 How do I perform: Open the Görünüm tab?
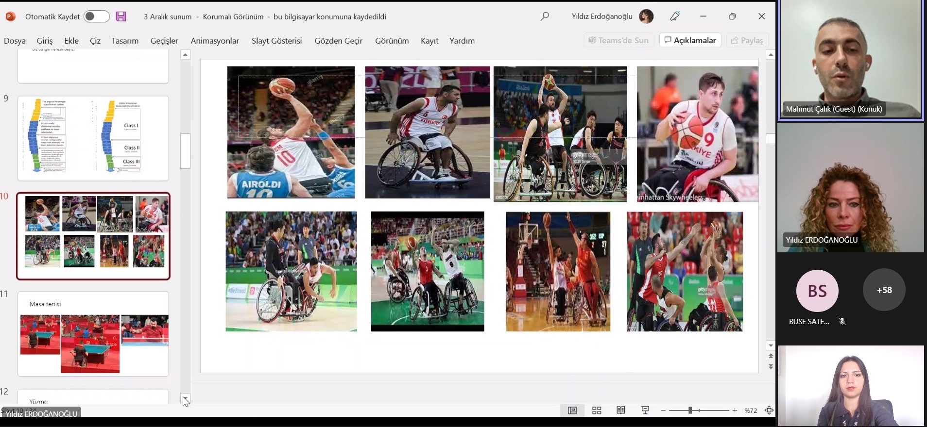point(392,41)
